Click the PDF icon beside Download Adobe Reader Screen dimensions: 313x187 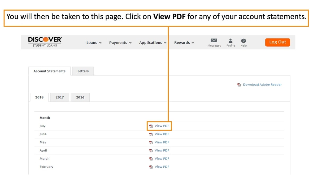click(239, 85)
